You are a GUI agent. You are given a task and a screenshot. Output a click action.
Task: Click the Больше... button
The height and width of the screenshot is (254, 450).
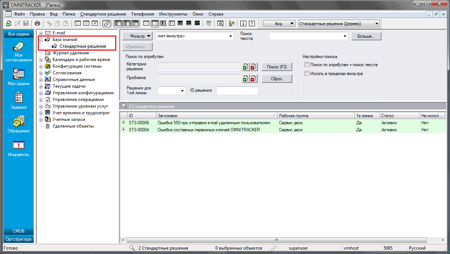(366, 36)
